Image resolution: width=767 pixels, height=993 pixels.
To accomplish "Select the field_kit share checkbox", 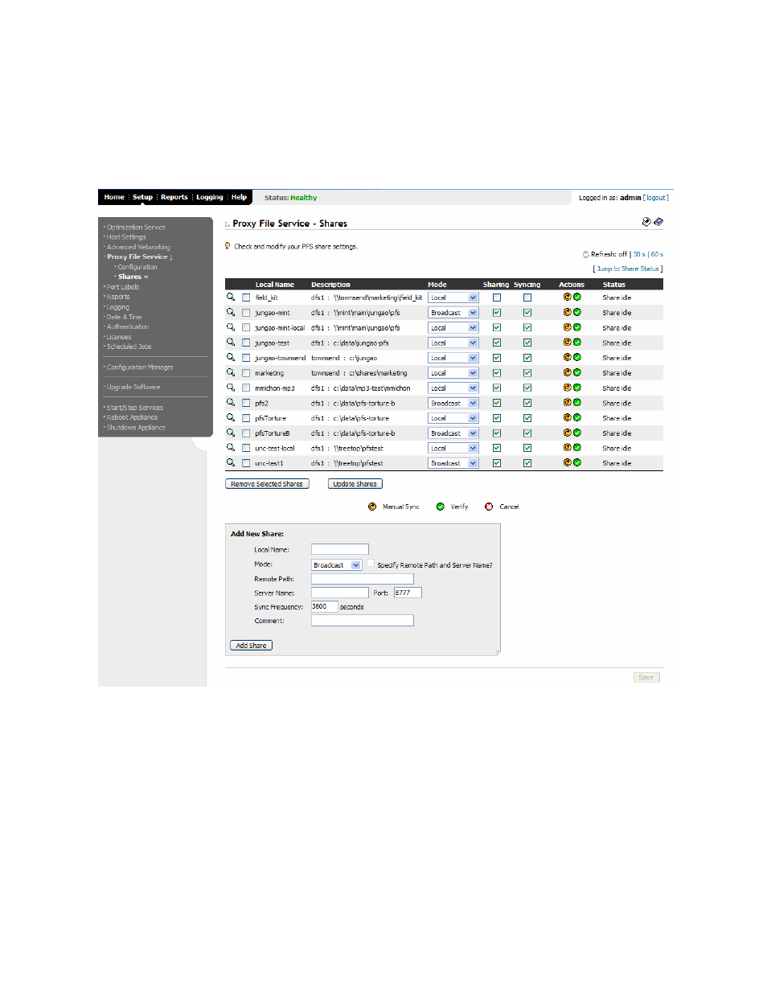I will tap(246, 297).
